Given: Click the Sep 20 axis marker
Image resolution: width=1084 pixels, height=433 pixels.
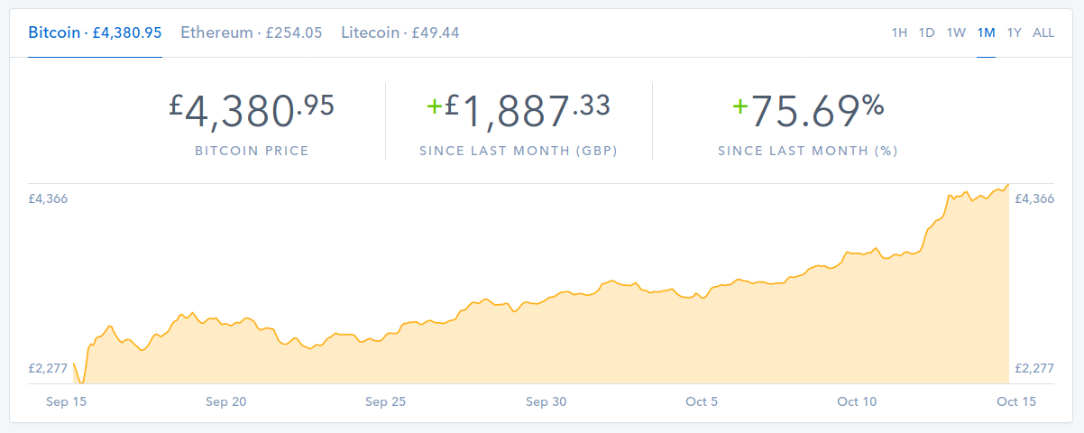Looking at the screenshot, I should click(x=225, y=402).
